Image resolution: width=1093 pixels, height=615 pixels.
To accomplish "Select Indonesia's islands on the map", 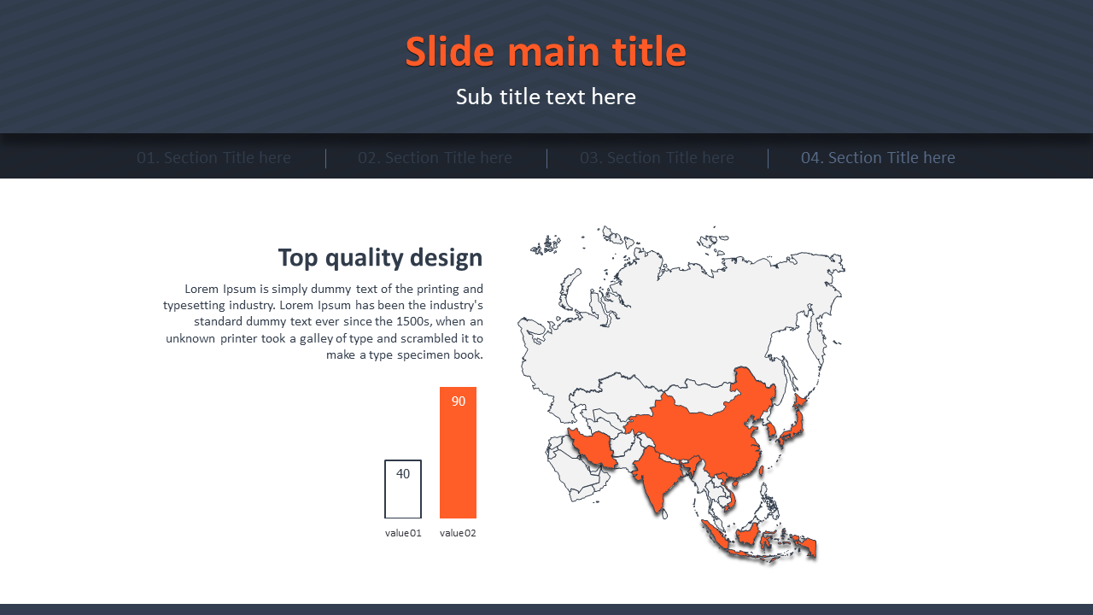I will [751, 538].
